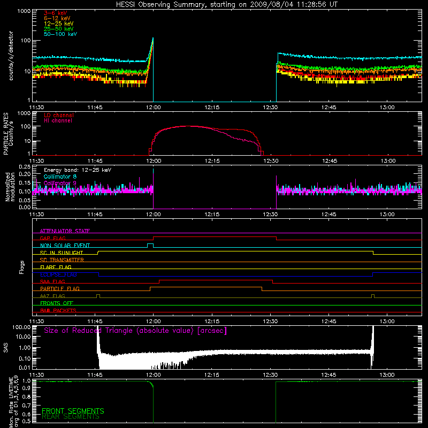This screenshot has height=428, width=428.
Task: Click the 'counts/s/detector' axis label
Action: click(11, 56)
